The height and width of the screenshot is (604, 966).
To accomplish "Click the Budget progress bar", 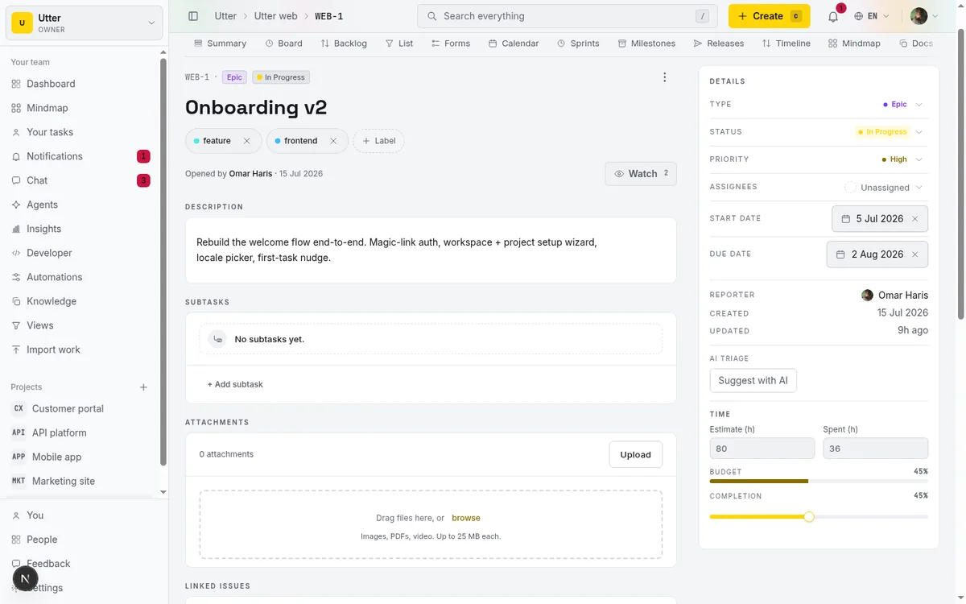I will point(819,482).
